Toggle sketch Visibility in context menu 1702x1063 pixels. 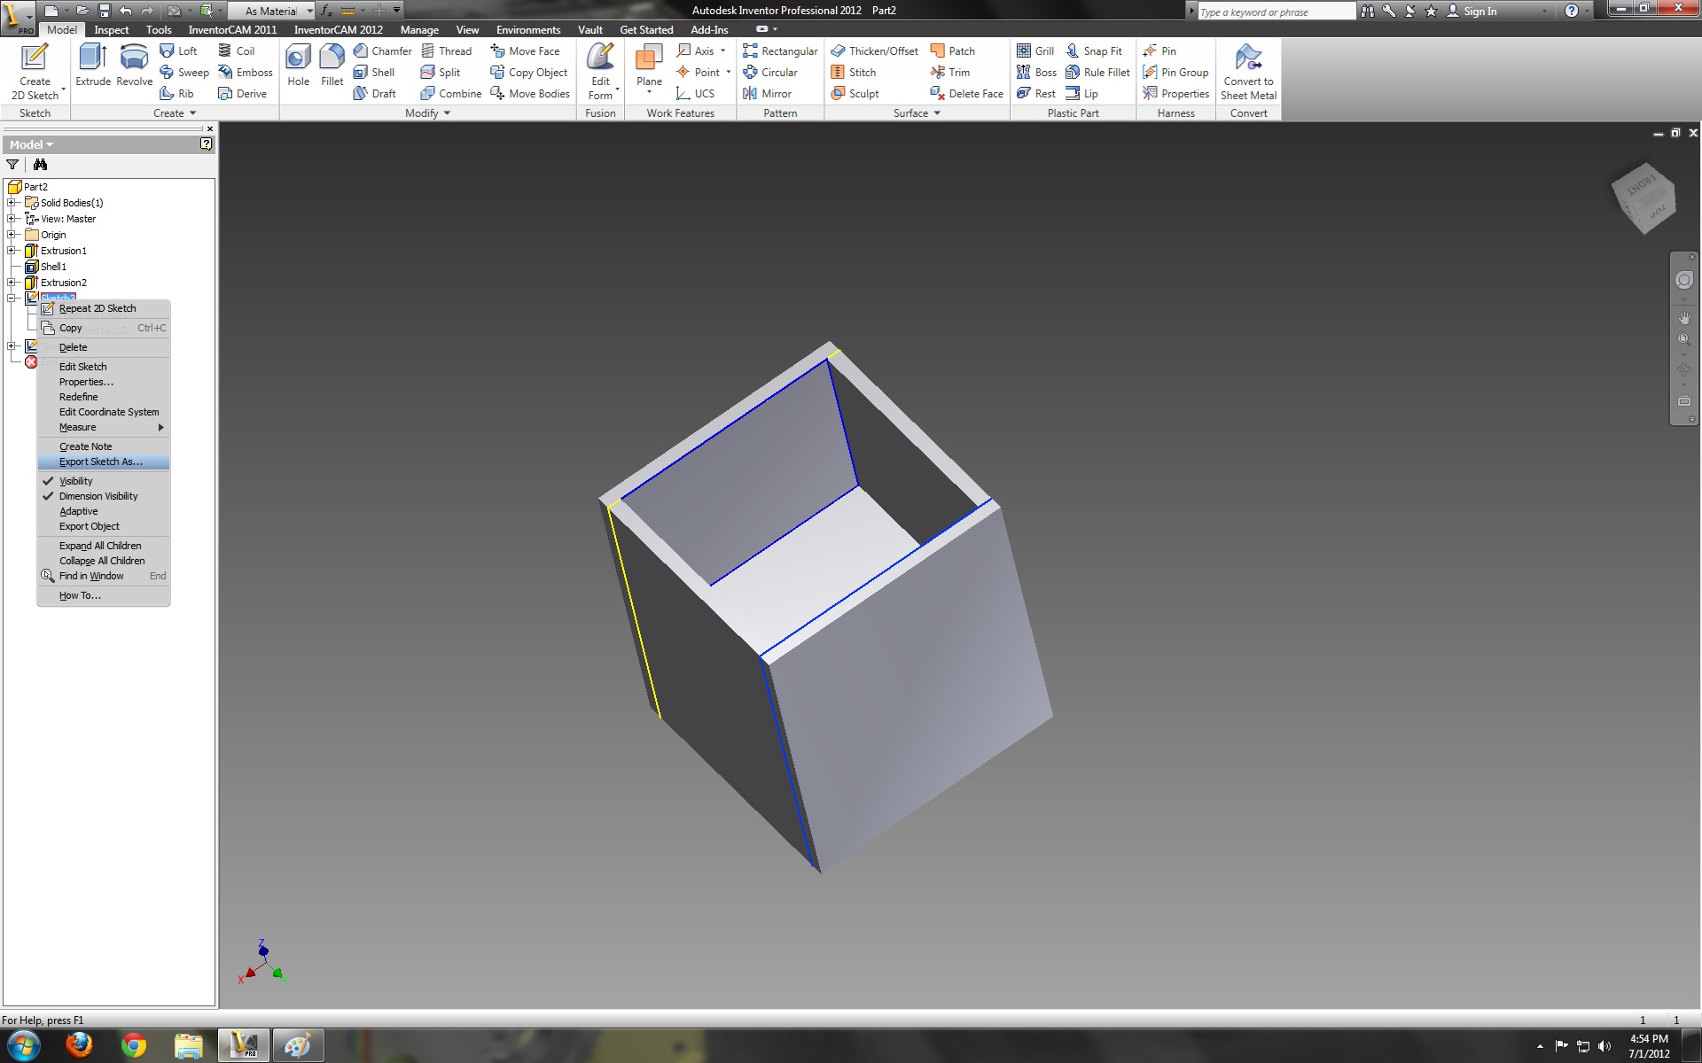[75, 481]
